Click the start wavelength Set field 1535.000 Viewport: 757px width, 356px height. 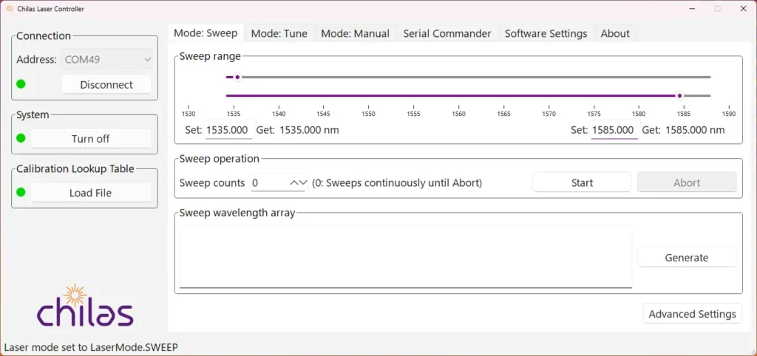point(229,130)
